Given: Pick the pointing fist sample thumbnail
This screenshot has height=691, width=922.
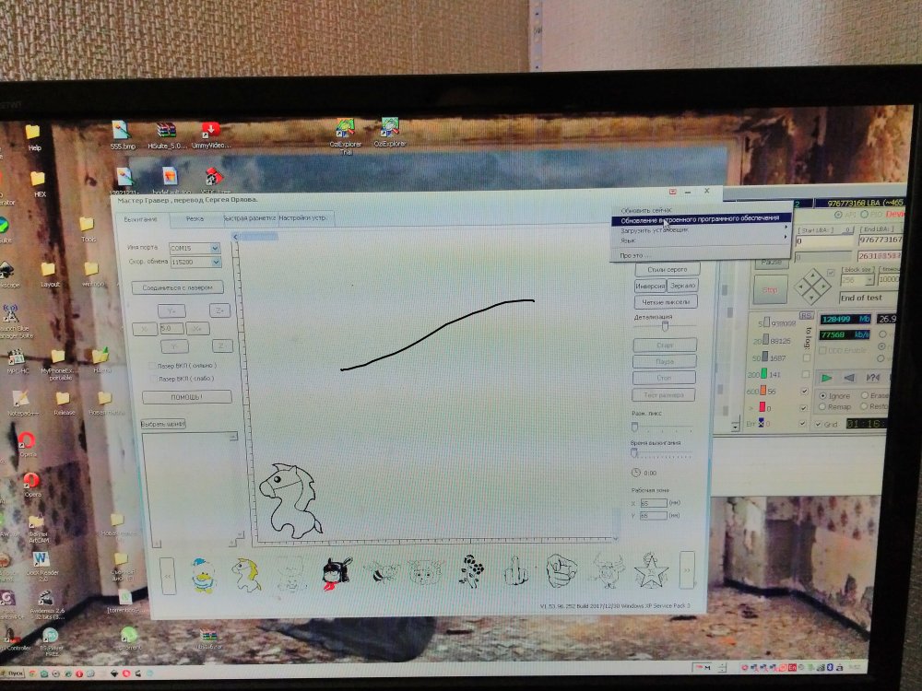Looking at the screenshot, I should click(561, 569).
